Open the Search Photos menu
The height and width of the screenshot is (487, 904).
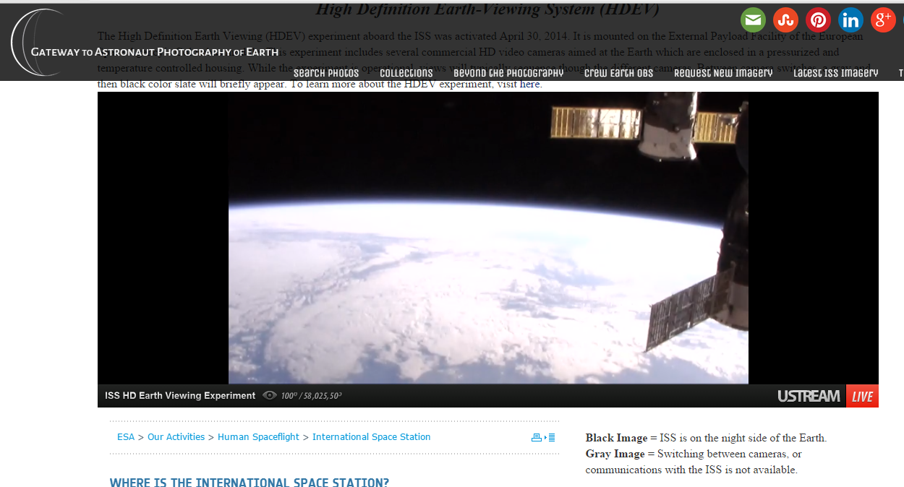click(x=326, y=73)
